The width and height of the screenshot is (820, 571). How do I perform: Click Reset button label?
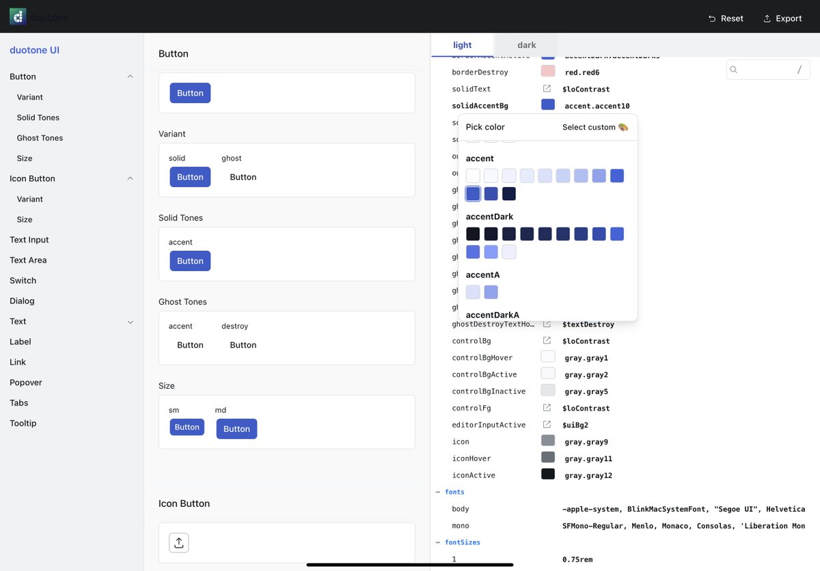[x=732, y=18]
